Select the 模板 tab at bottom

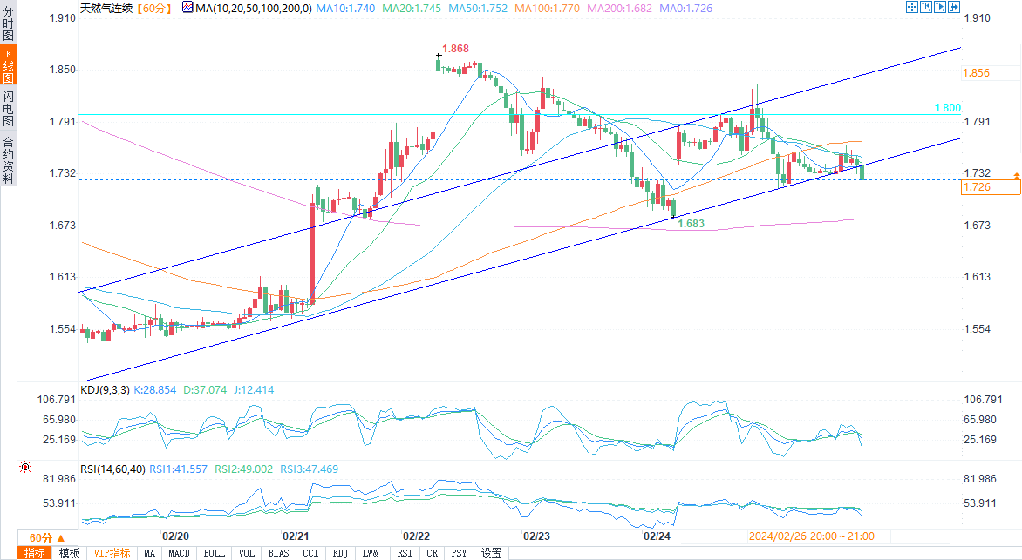[x=69, y=554]
